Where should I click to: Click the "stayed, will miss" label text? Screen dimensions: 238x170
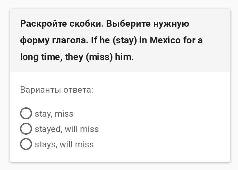[67, 129]
